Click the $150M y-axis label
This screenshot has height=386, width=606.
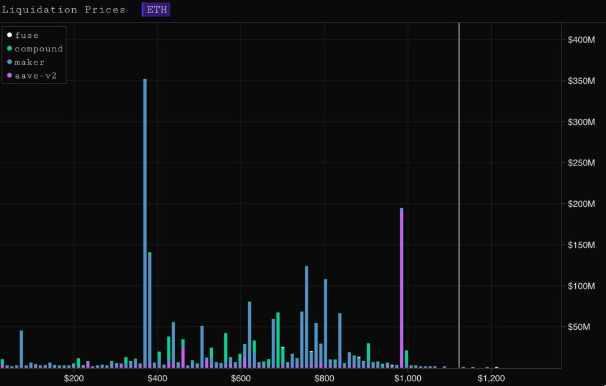point(581,245)
